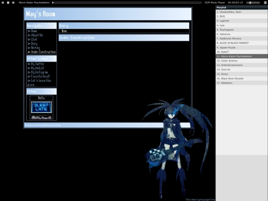Open the SCM Music Player link

pyautogui.click(x=215, y=2)
